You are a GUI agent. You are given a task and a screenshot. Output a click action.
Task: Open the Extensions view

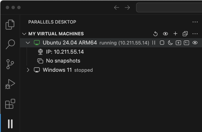[10, 104]
